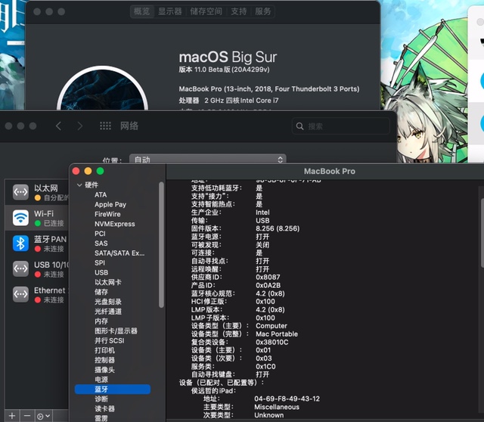The width and height of the screenshot is (484, 422).
Task: Zoom the System Information window with green button
Action: click(x=100, y=171)
